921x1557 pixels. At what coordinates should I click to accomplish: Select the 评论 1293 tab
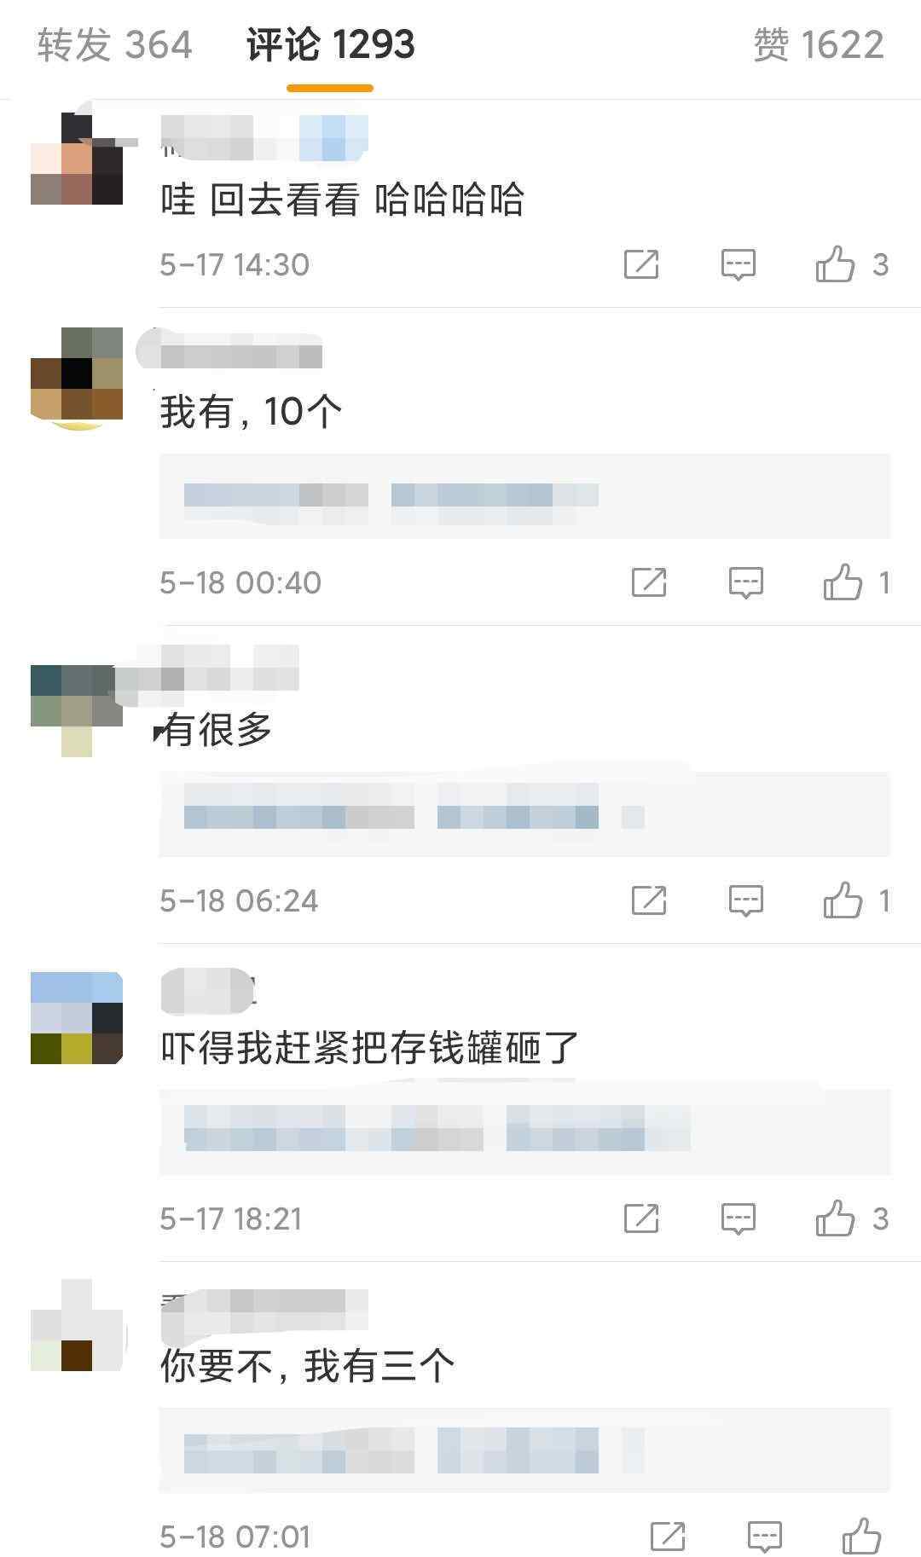coord(330,44)
